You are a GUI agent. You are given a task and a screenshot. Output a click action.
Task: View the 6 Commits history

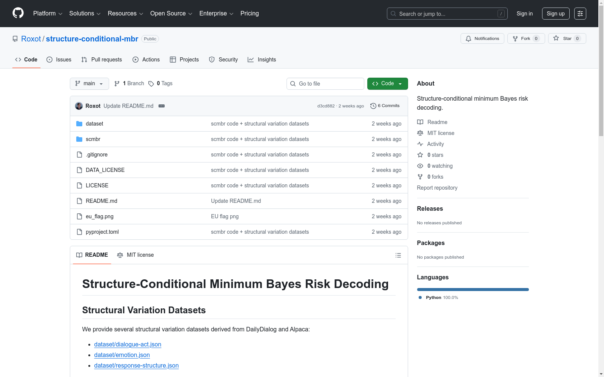click(x=385, y=106)
